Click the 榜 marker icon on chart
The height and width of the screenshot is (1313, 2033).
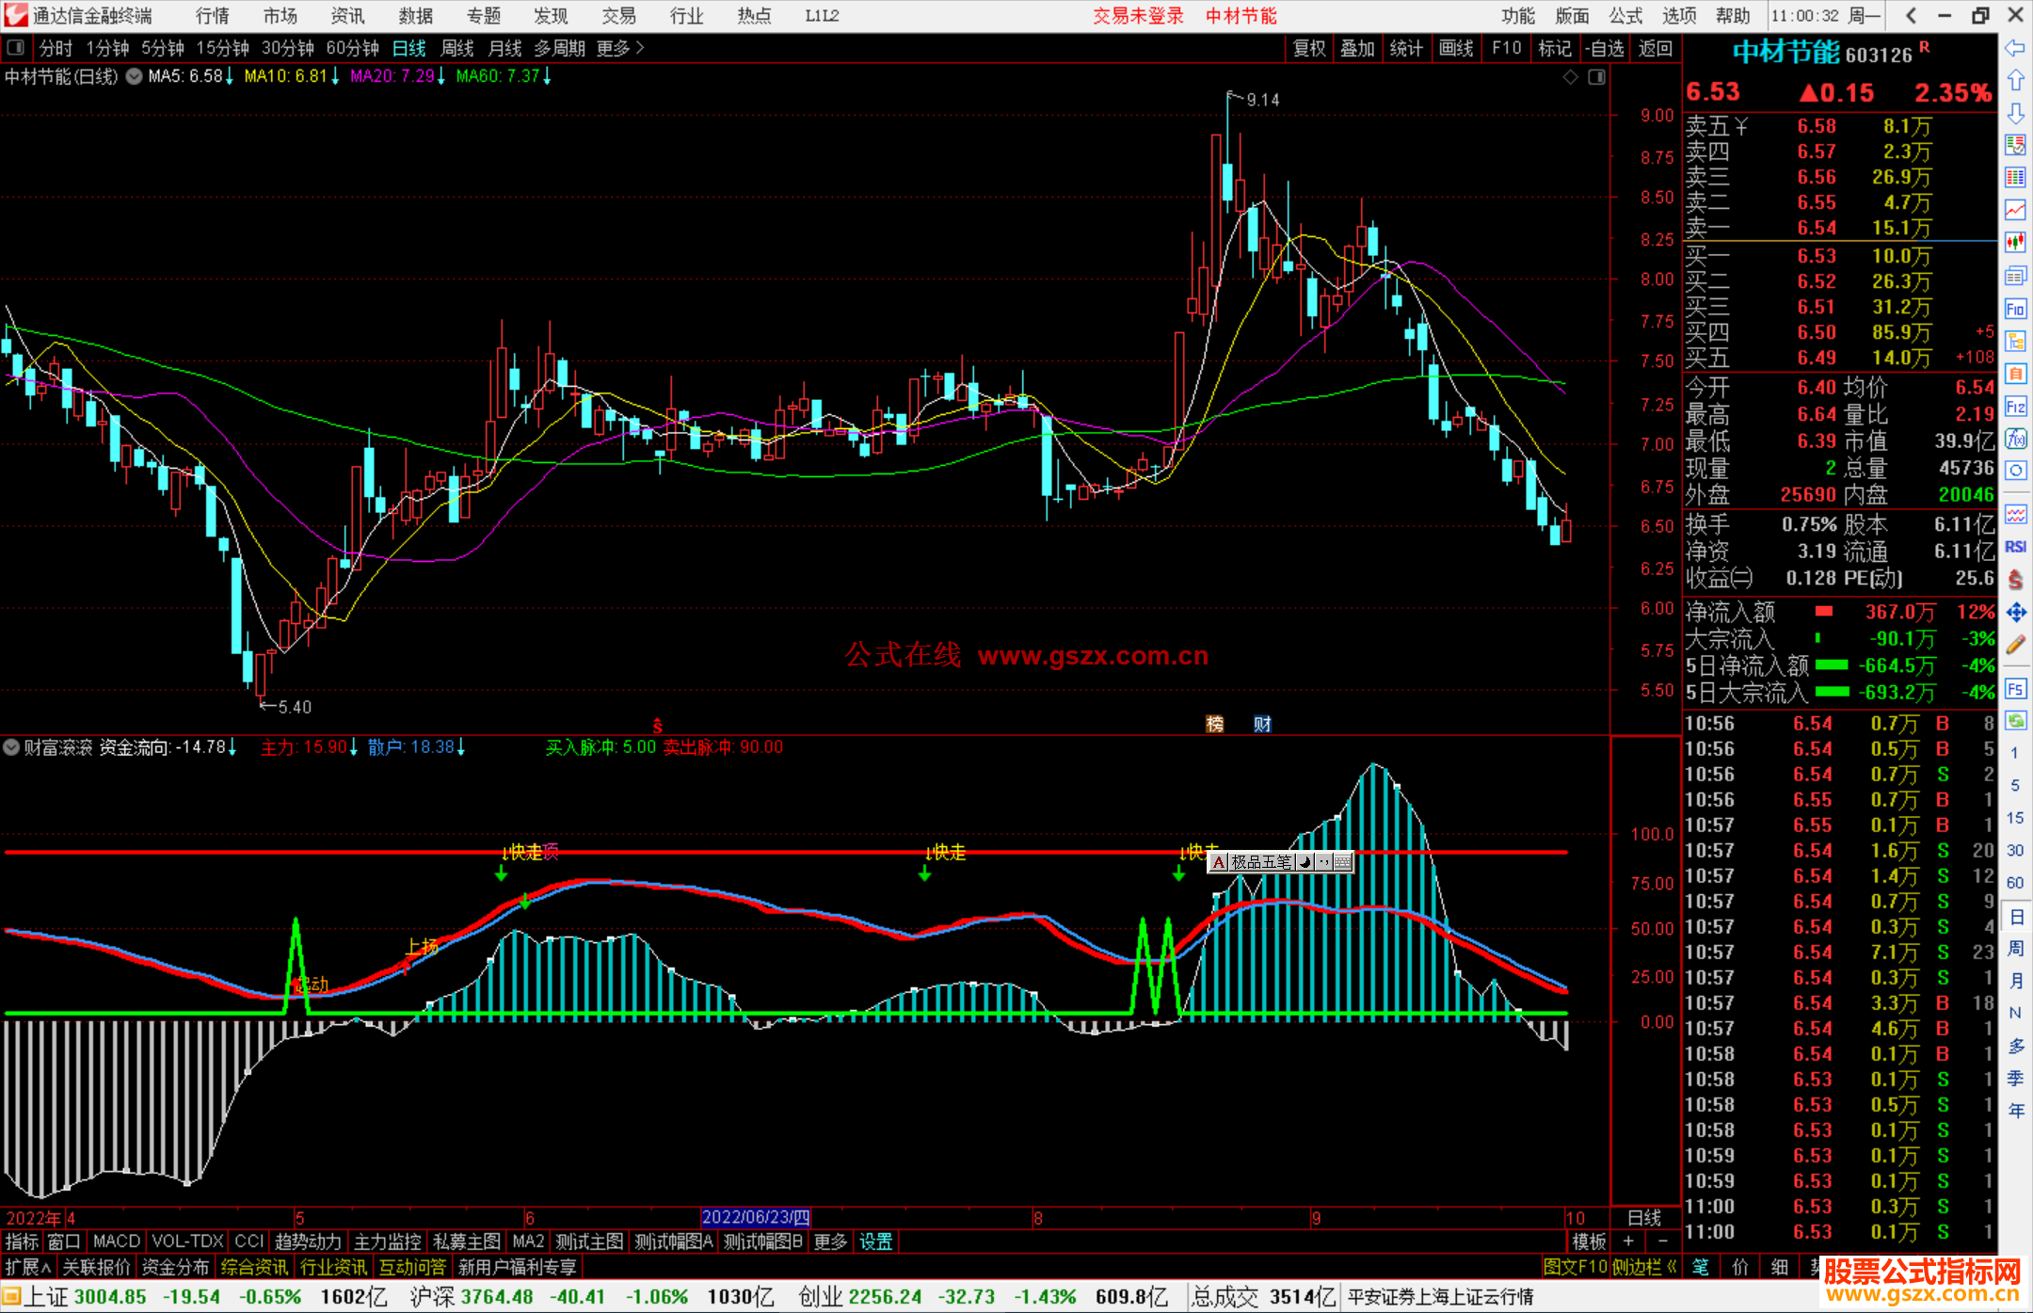(x=1215, y=724)
